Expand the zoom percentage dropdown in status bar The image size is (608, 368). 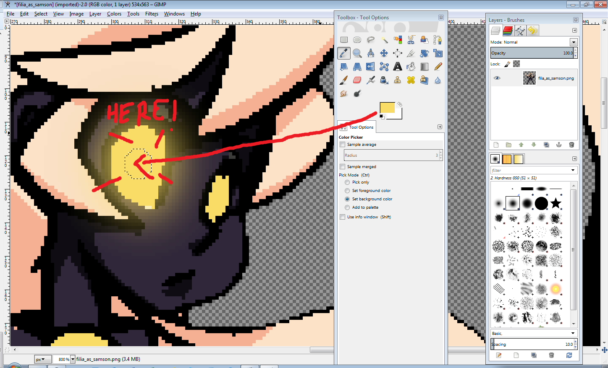pyautogui.click(x=73, y=359)
